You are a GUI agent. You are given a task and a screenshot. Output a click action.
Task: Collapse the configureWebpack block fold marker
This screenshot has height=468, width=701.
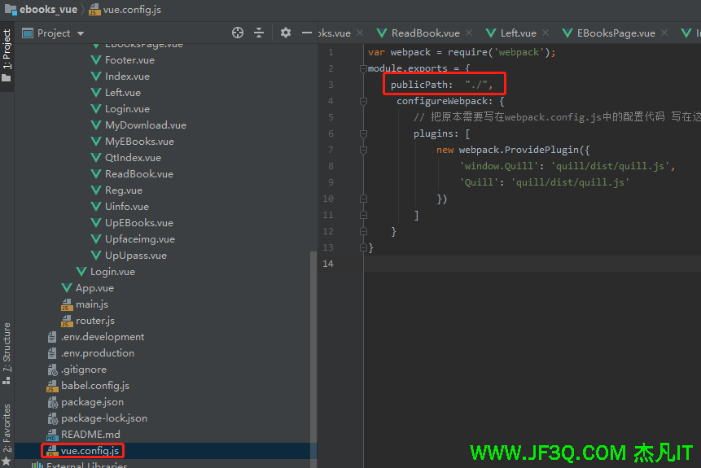[361, 101]
